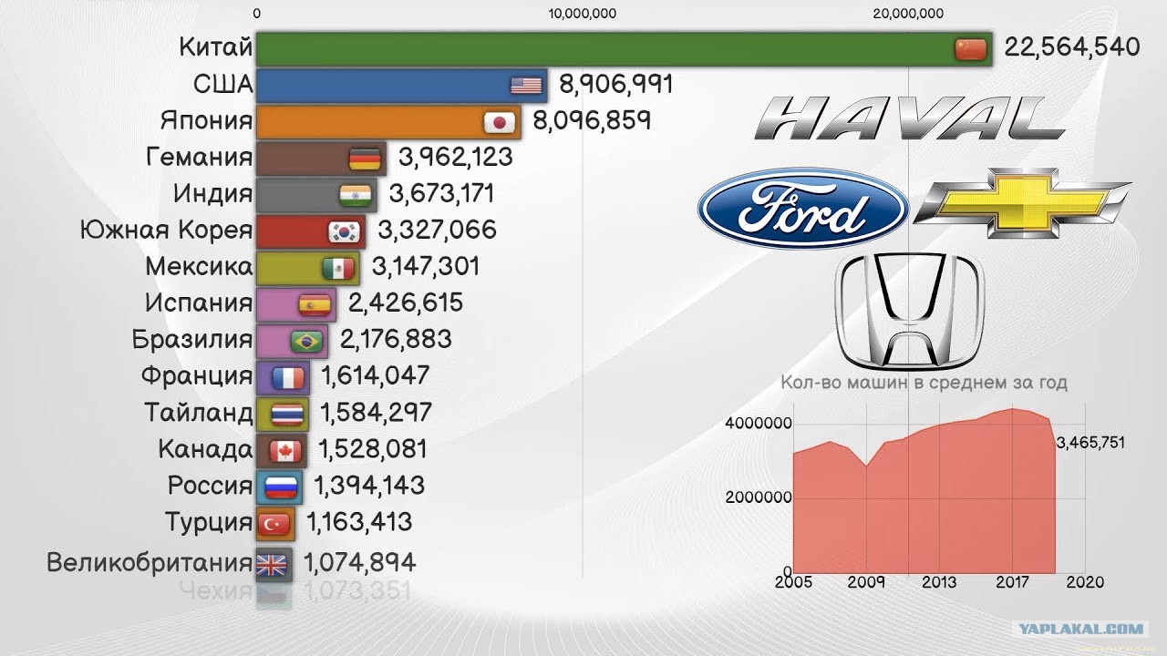The image size is (1167, 656).
Task: Click the country label Тайланд
Action: pos(198,413)
